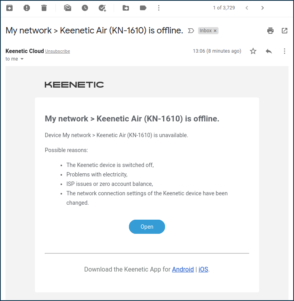Click the Archive icon in toolbar
The height and width of the screenshot is (301, 294).
[x=9, y=8]
